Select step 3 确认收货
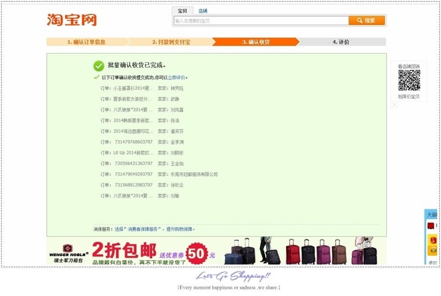 pos(256,42)
